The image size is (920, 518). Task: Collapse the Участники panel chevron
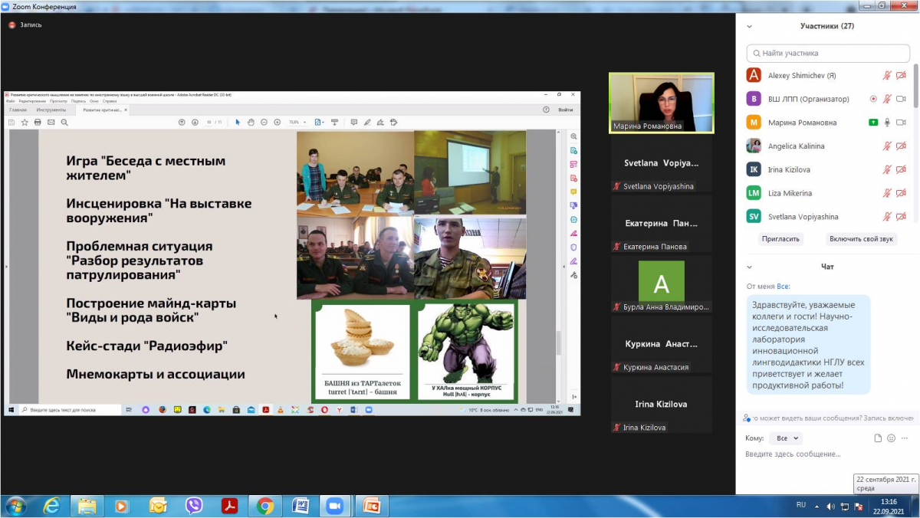pyautogui.click(x=749, y=26)
